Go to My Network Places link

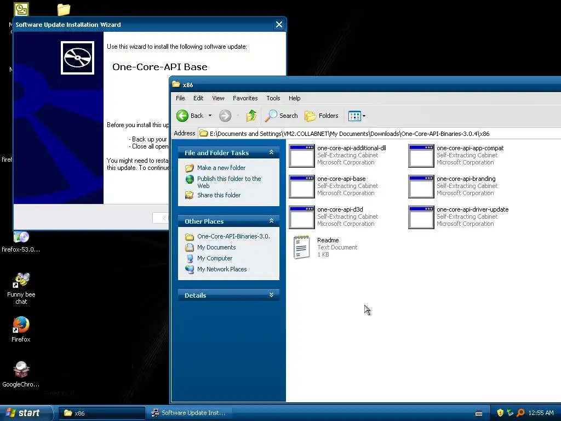222,269
